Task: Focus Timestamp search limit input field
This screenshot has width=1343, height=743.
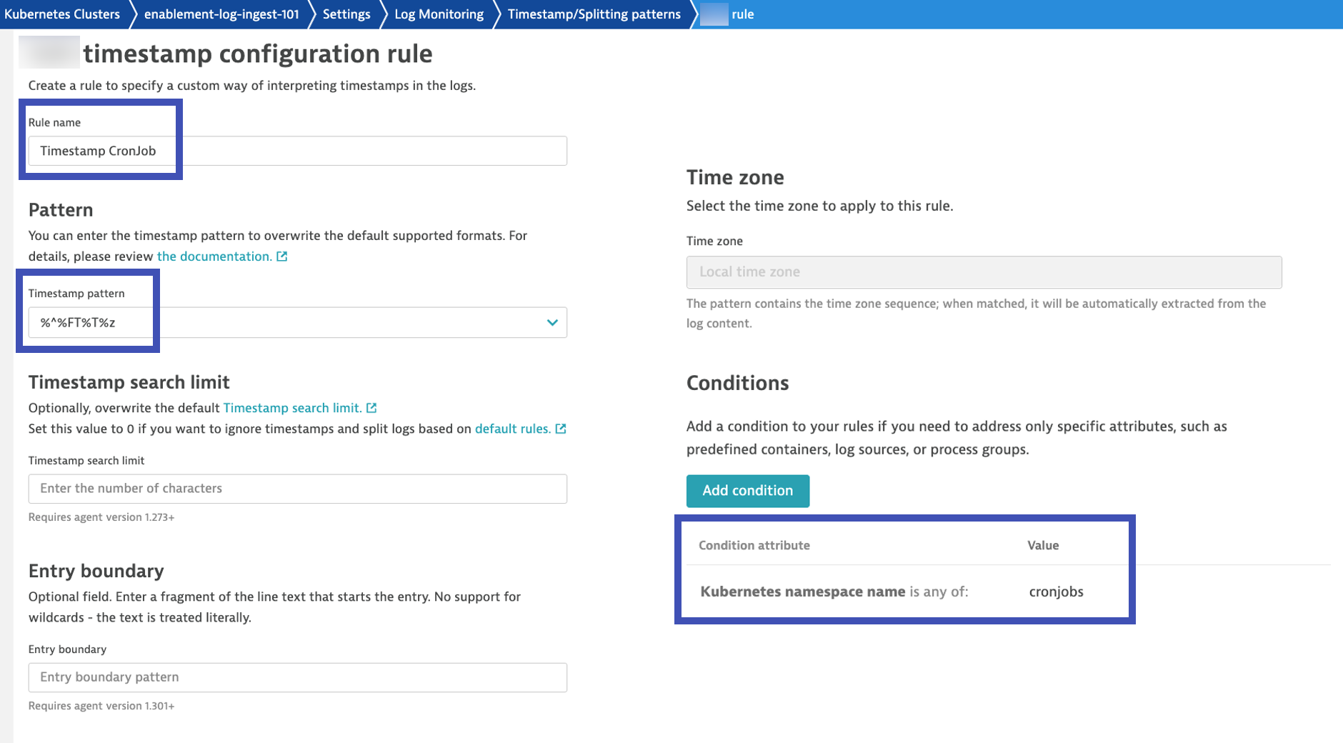Action: tap(298, 489)
